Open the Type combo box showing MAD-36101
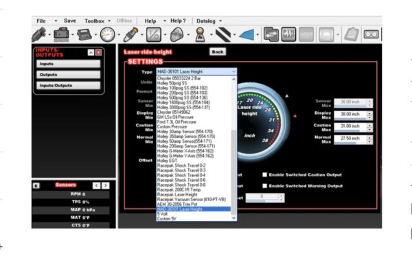412x256 pixels. point(196,71)
